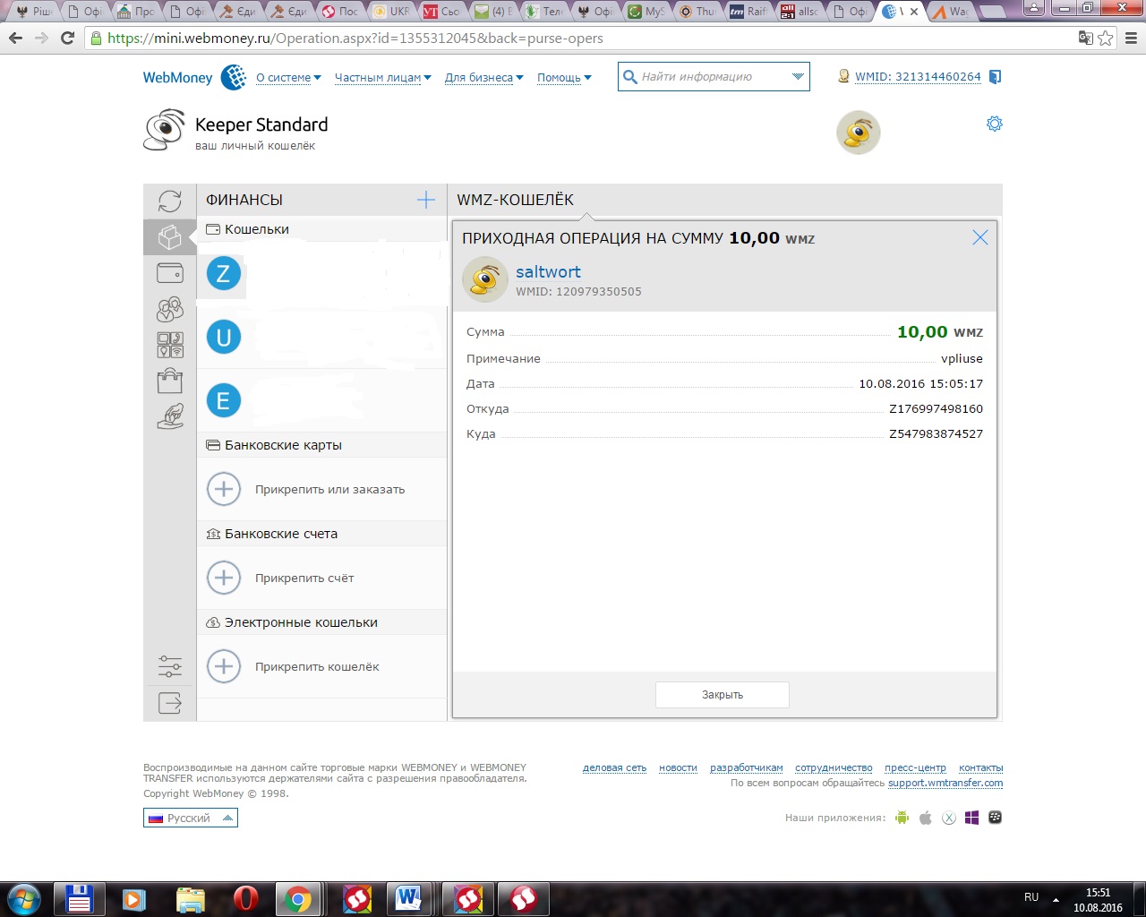Click the user avatar near the gear
This screenshot has width=1146, height=917.
(859, 133)
